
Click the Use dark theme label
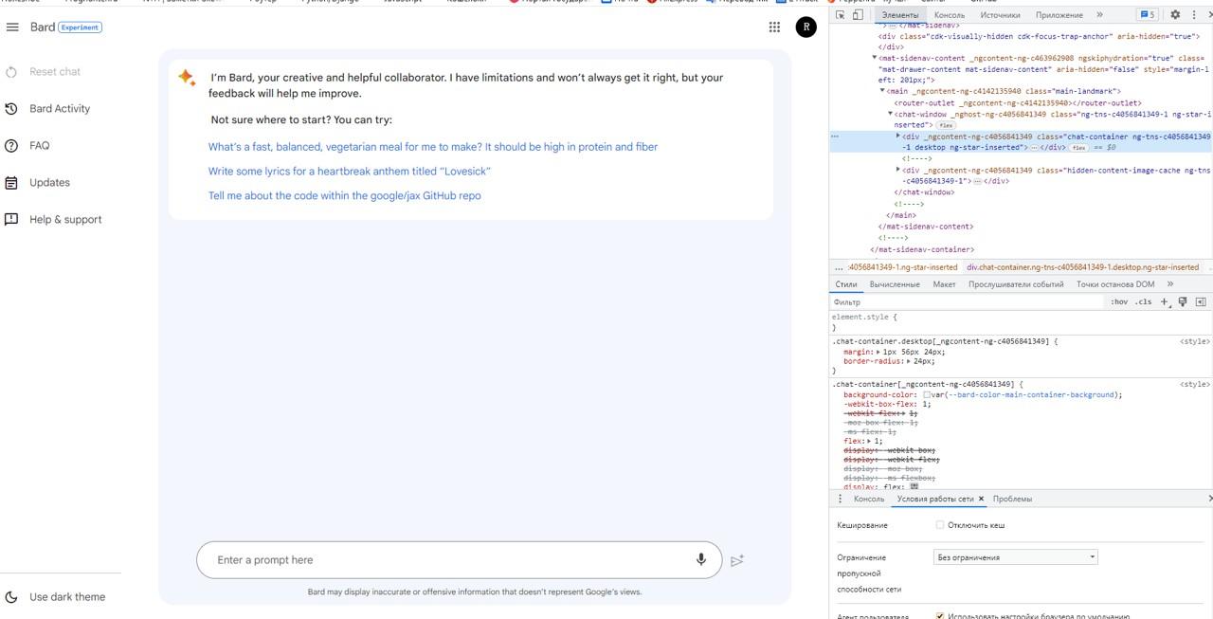pos(67,597)
